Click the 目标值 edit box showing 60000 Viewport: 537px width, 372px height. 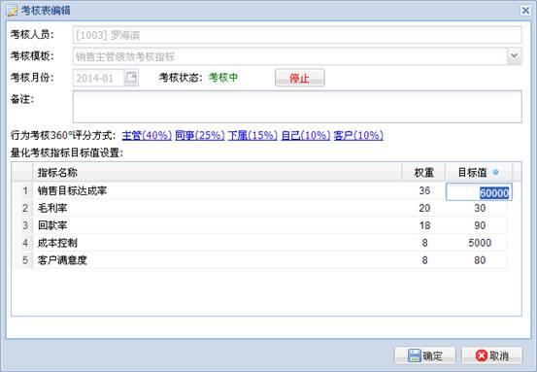(x=479, y=191)
